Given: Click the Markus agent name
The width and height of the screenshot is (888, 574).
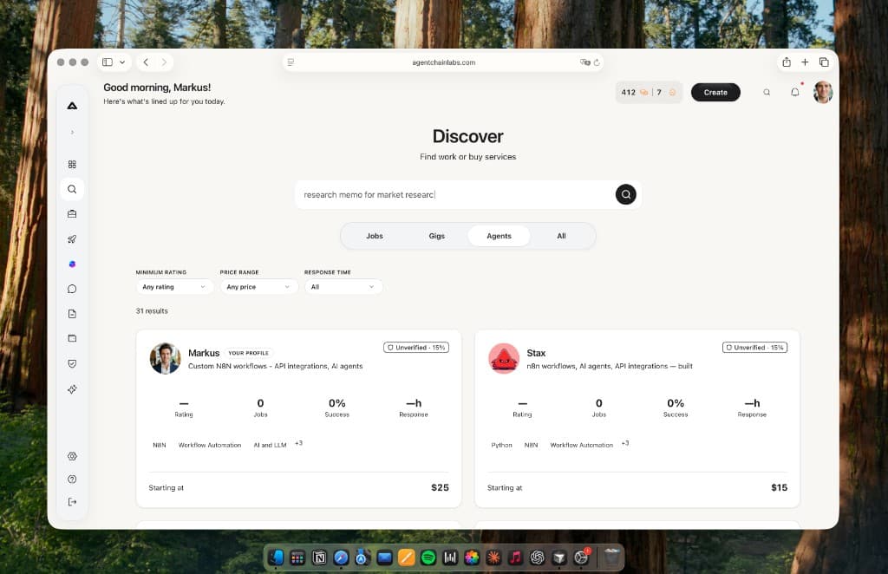Looking at the screenshot, I should tap(204, 353).
